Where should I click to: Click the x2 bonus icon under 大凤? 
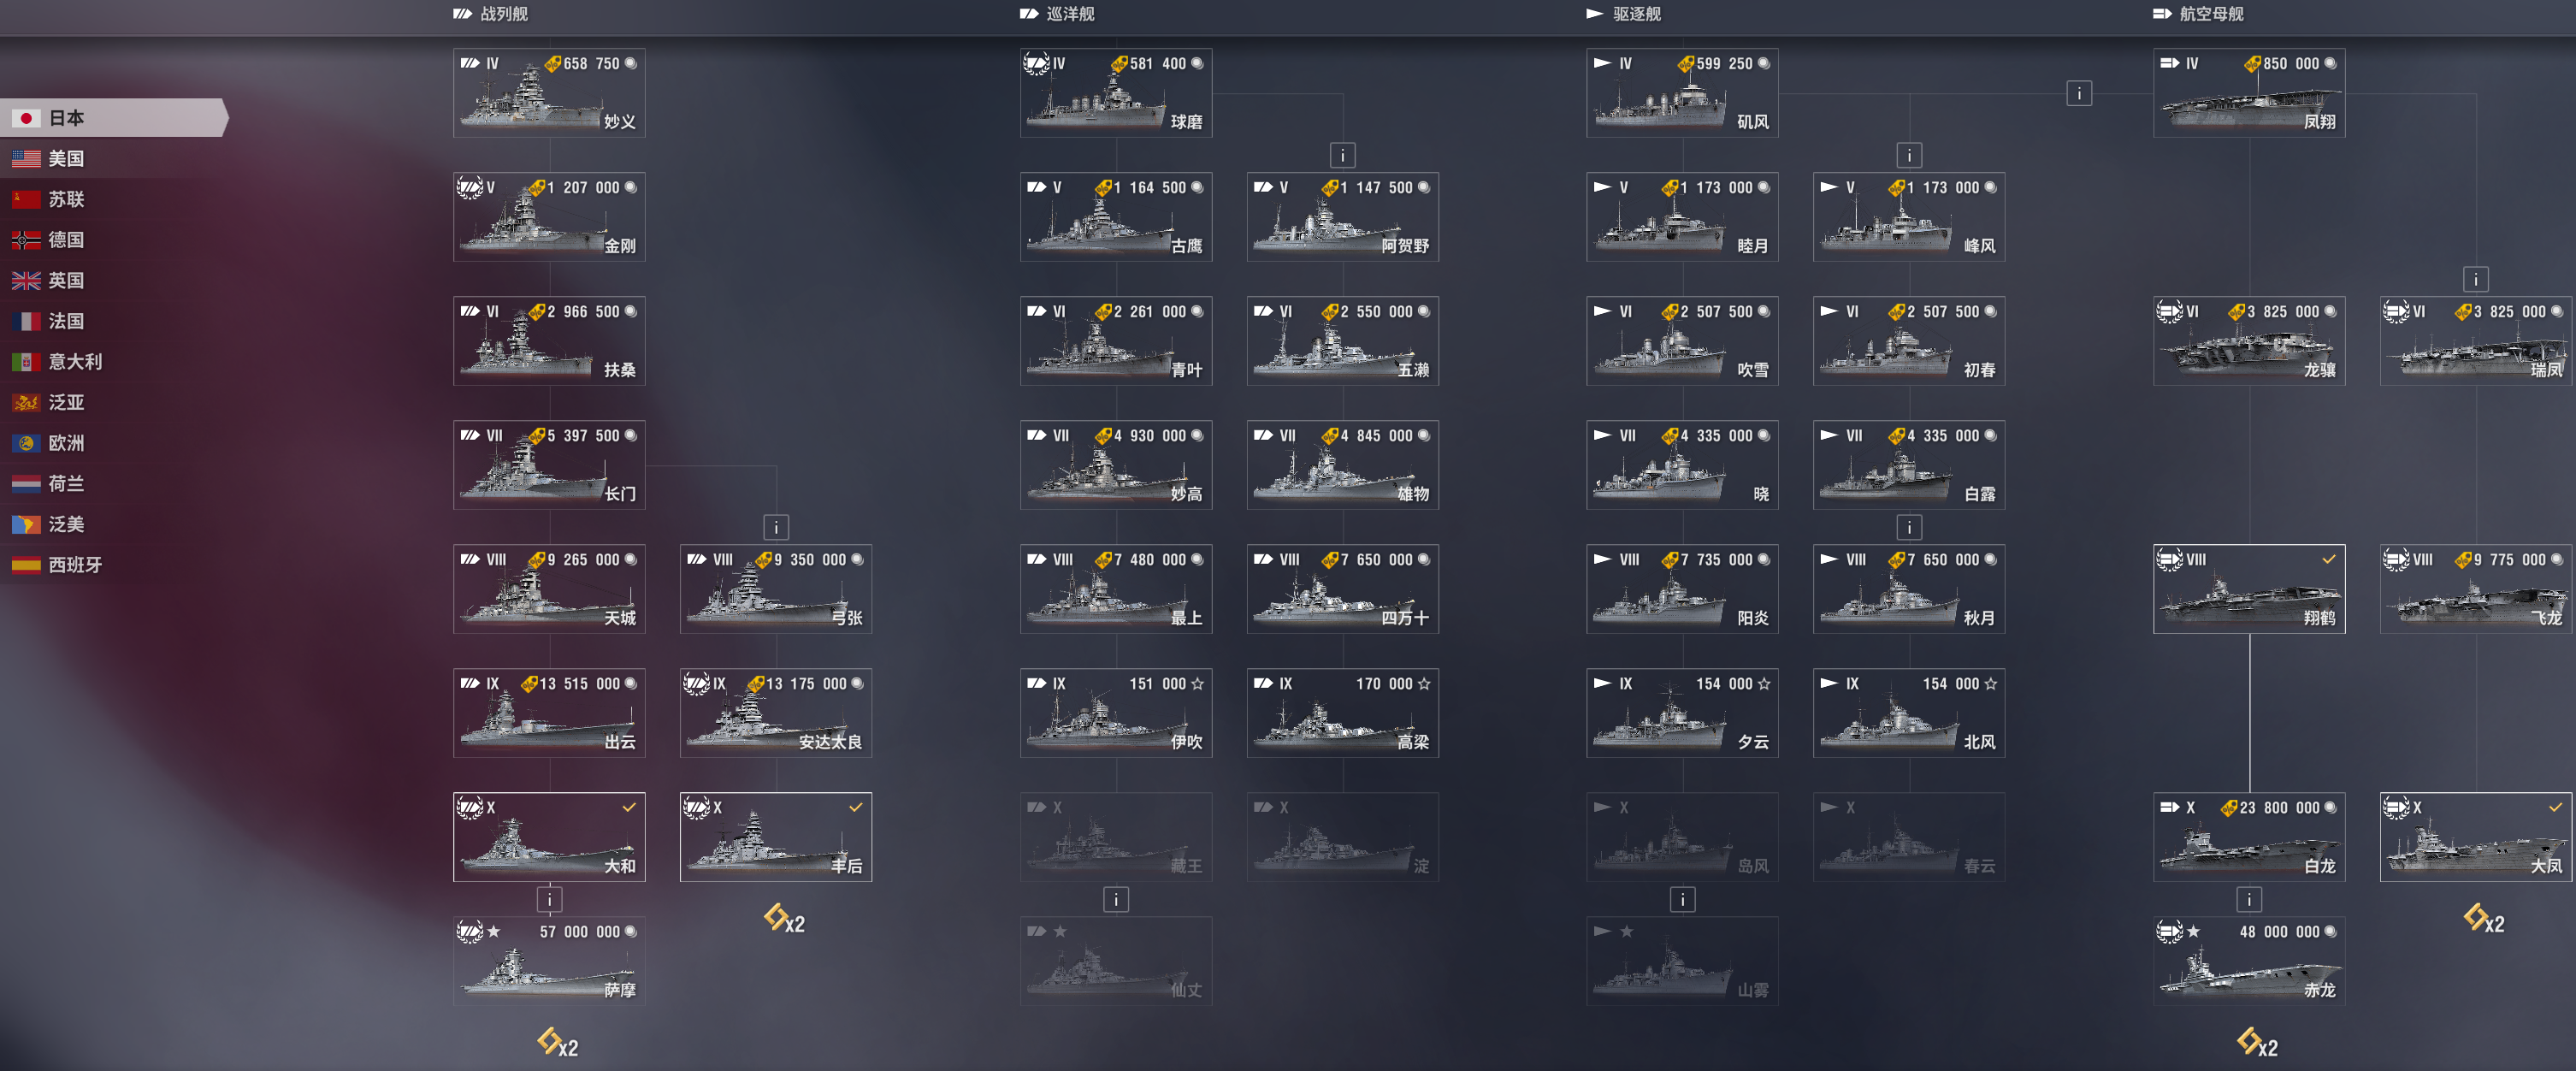(x=2484, y=918)
